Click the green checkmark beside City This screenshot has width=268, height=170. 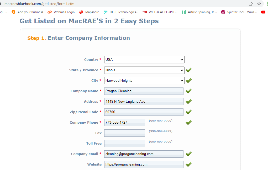click(x=189, y=81)
